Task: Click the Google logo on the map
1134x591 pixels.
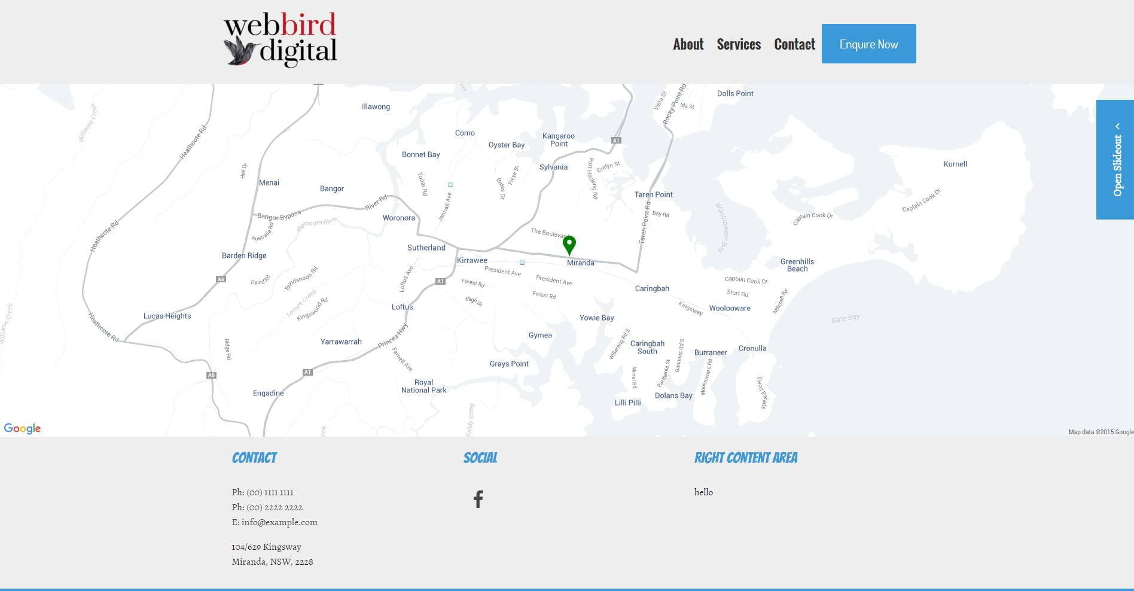Action: point(22,428)
